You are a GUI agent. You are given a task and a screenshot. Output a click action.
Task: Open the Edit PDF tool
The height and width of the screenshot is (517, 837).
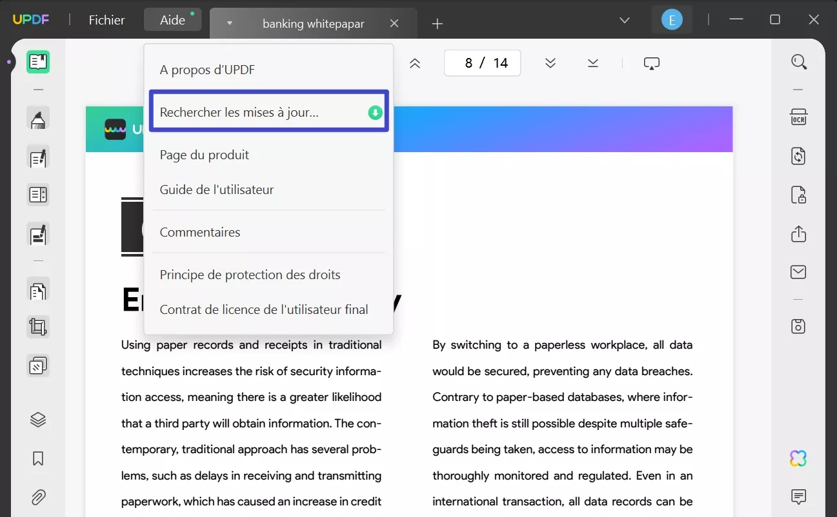[38, 157]
